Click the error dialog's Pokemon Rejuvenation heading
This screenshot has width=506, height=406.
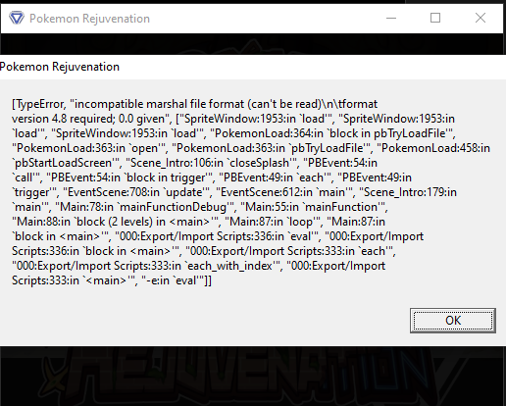pyautogui.click(x=60, y=67)
